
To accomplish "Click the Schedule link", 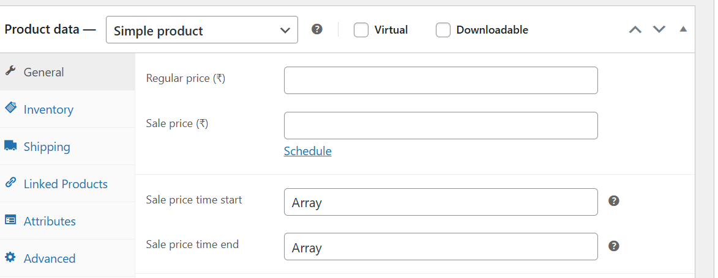I will pos(307,151).
